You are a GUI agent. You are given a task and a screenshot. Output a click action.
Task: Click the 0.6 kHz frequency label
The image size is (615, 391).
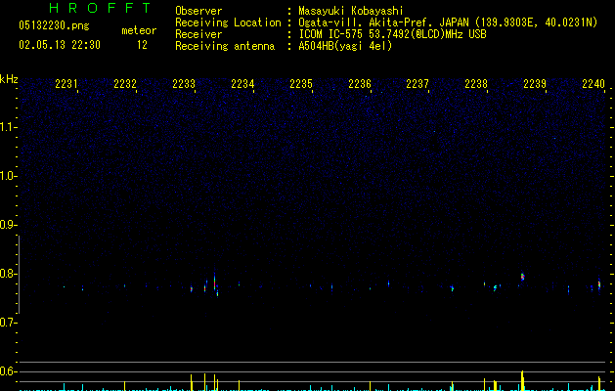tap(8, 371)
